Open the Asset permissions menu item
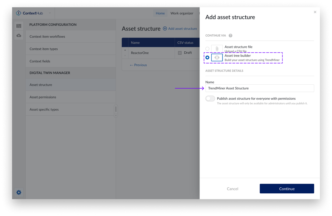Image resolution: width=332 pixels, height=216 pixels. tap(43, 97)
